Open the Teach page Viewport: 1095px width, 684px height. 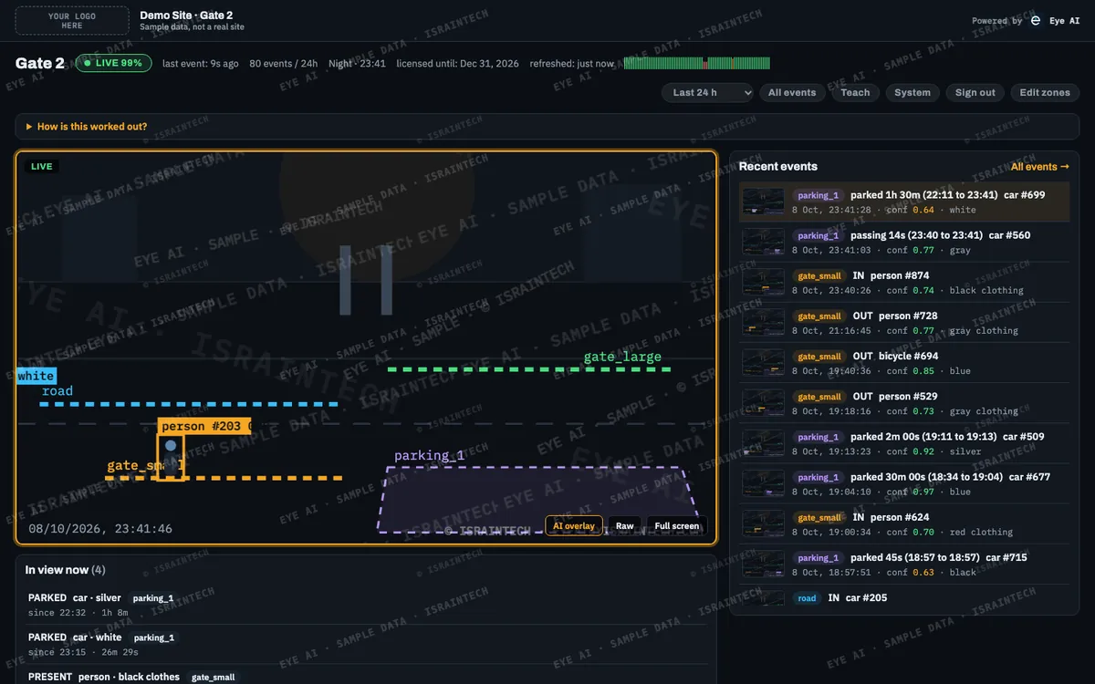click(855, 92)
